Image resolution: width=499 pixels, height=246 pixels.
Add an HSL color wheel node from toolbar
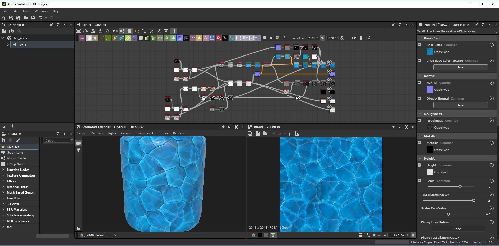[x=180, y=38]
